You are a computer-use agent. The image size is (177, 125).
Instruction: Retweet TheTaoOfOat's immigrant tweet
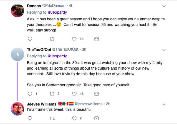(x=52, y=94)
